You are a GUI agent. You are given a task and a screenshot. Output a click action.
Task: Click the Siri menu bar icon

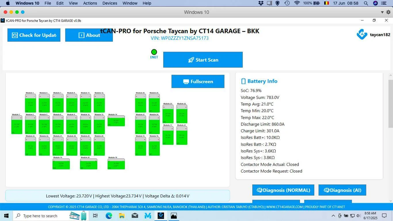click(375, 3)
